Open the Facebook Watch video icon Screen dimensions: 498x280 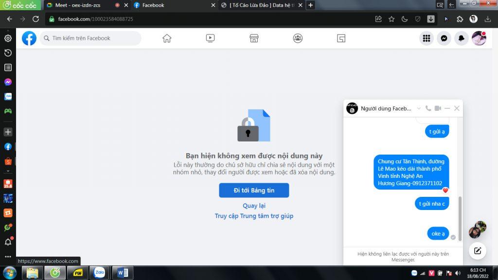coord(210,38)
